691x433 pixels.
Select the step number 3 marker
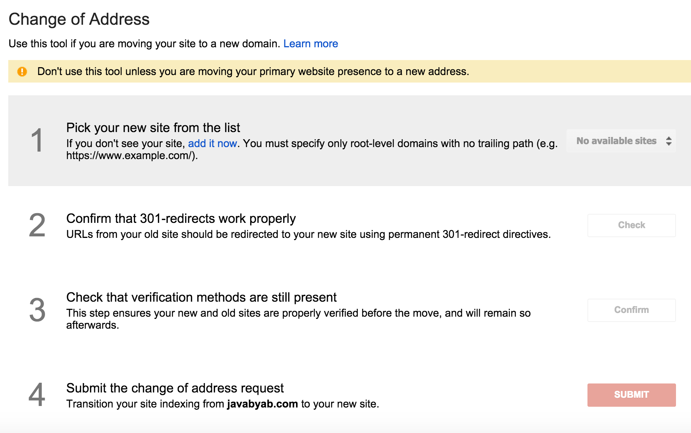[x=37, y=310]
